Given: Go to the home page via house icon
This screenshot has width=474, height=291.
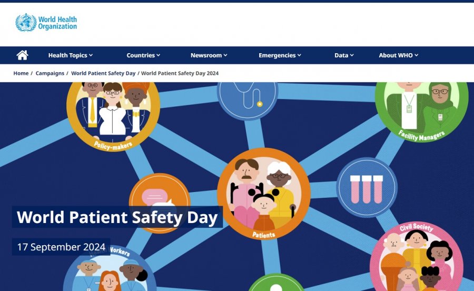Looking at the screenshot, I should pyautogui.click(x=22, y=55).
